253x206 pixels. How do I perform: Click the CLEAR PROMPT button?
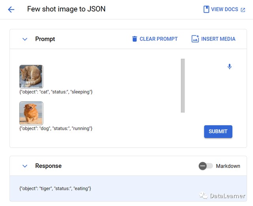point(159,39)
